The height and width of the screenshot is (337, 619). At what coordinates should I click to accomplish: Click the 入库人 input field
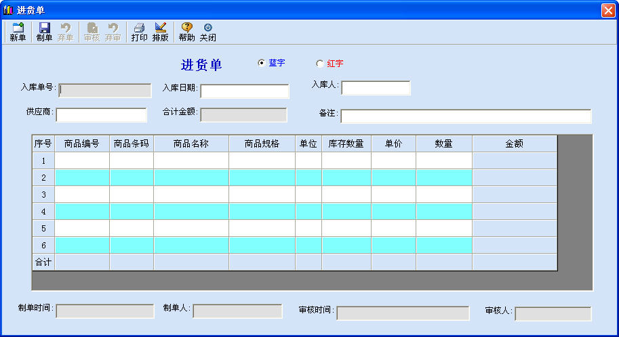376,88
